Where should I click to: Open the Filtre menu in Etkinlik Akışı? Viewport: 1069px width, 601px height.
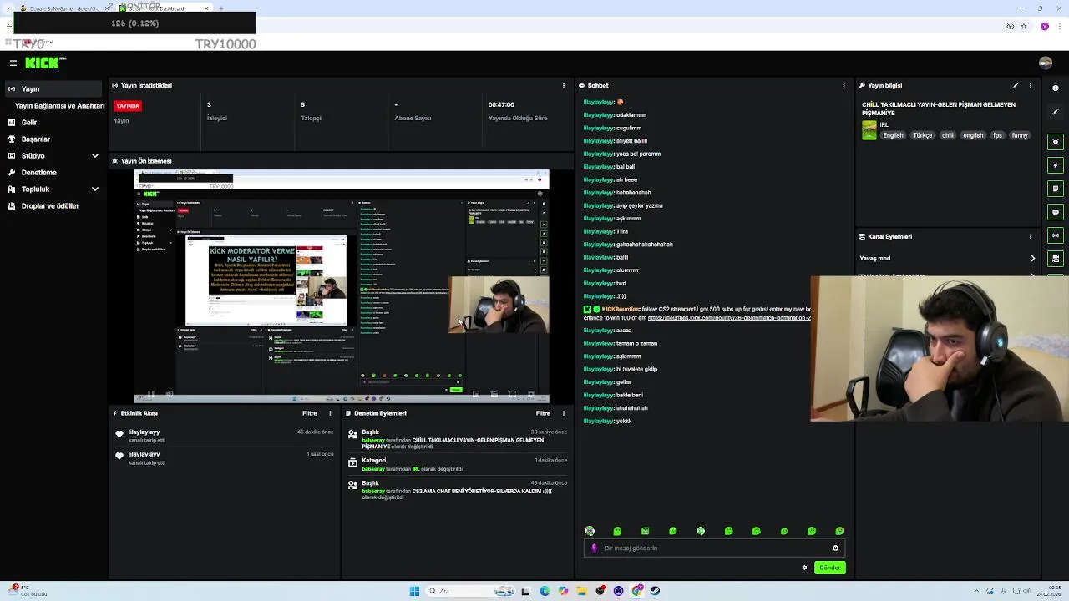point(310,413)
